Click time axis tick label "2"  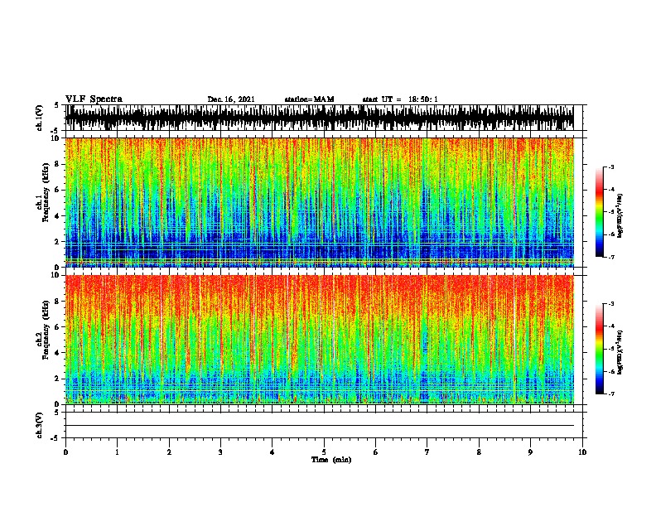coord(169,452)
